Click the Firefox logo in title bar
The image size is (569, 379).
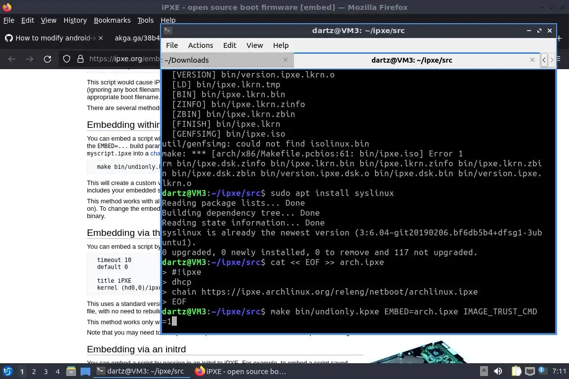(7, 7)
